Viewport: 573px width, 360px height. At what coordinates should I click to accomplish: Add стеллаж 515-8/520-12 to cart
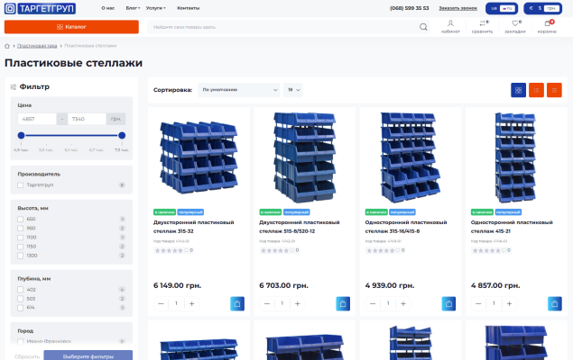[x=343, y=303]
